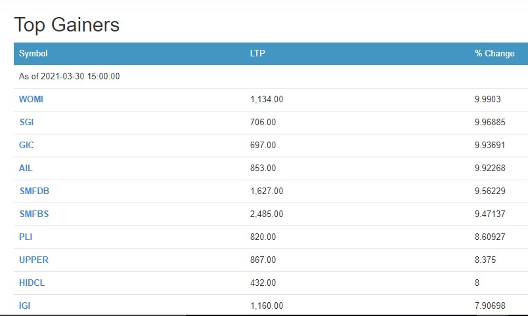Open the SGI stock symbol link

point(27,122)
